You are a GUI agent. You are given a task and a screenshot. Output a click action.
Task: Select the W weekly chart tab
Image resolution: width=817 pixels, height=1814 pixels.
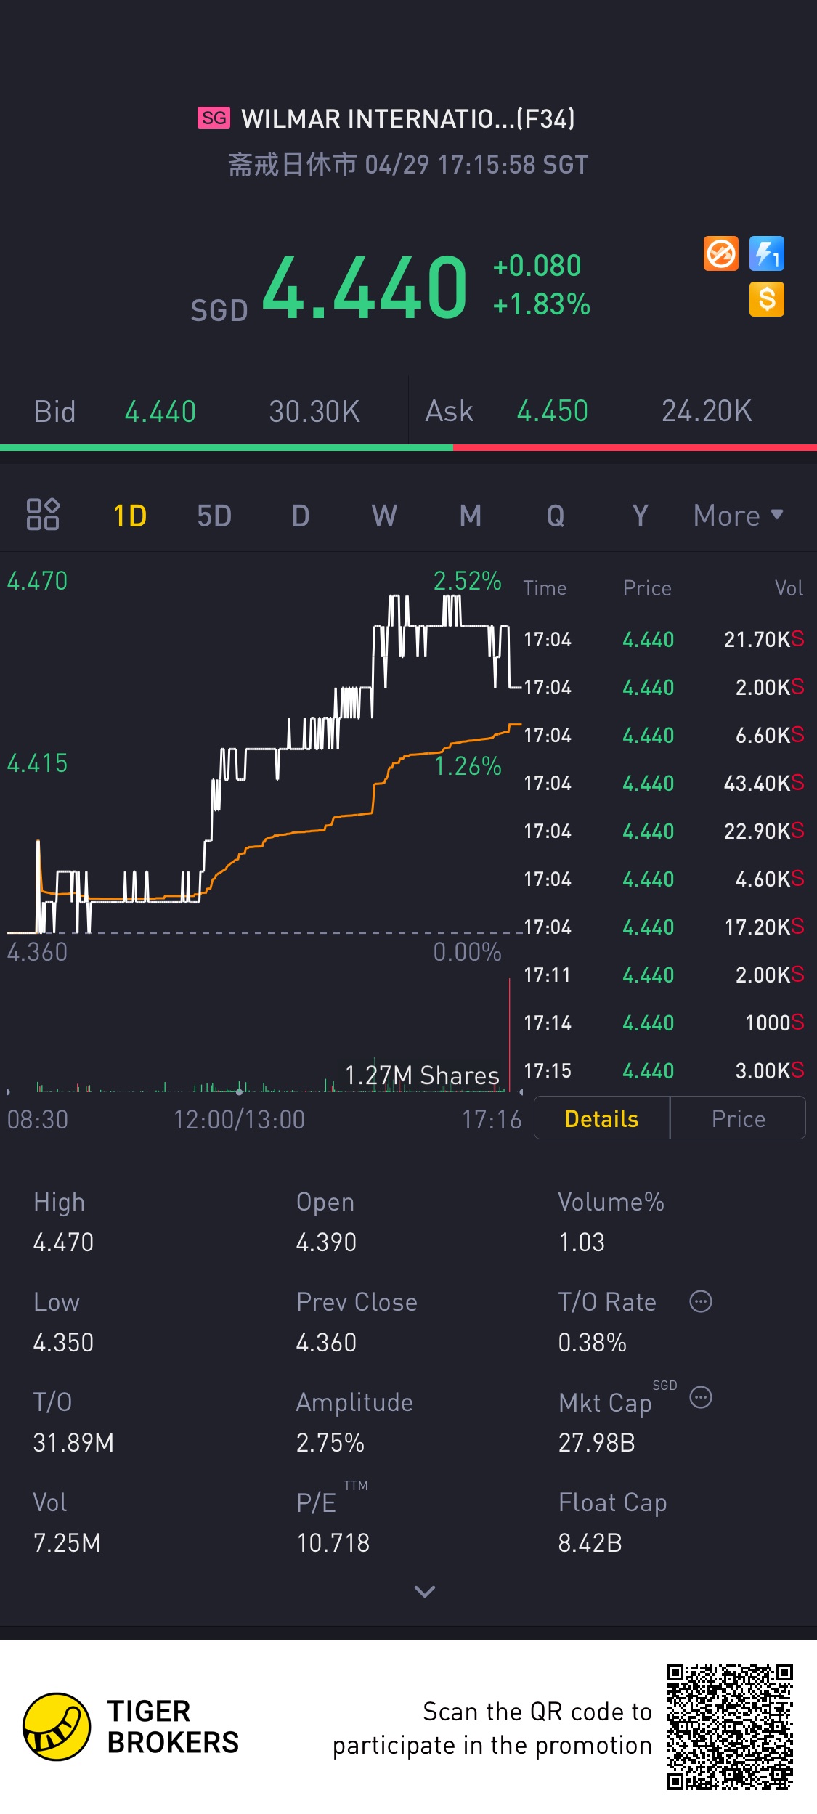tap(384, 516)
